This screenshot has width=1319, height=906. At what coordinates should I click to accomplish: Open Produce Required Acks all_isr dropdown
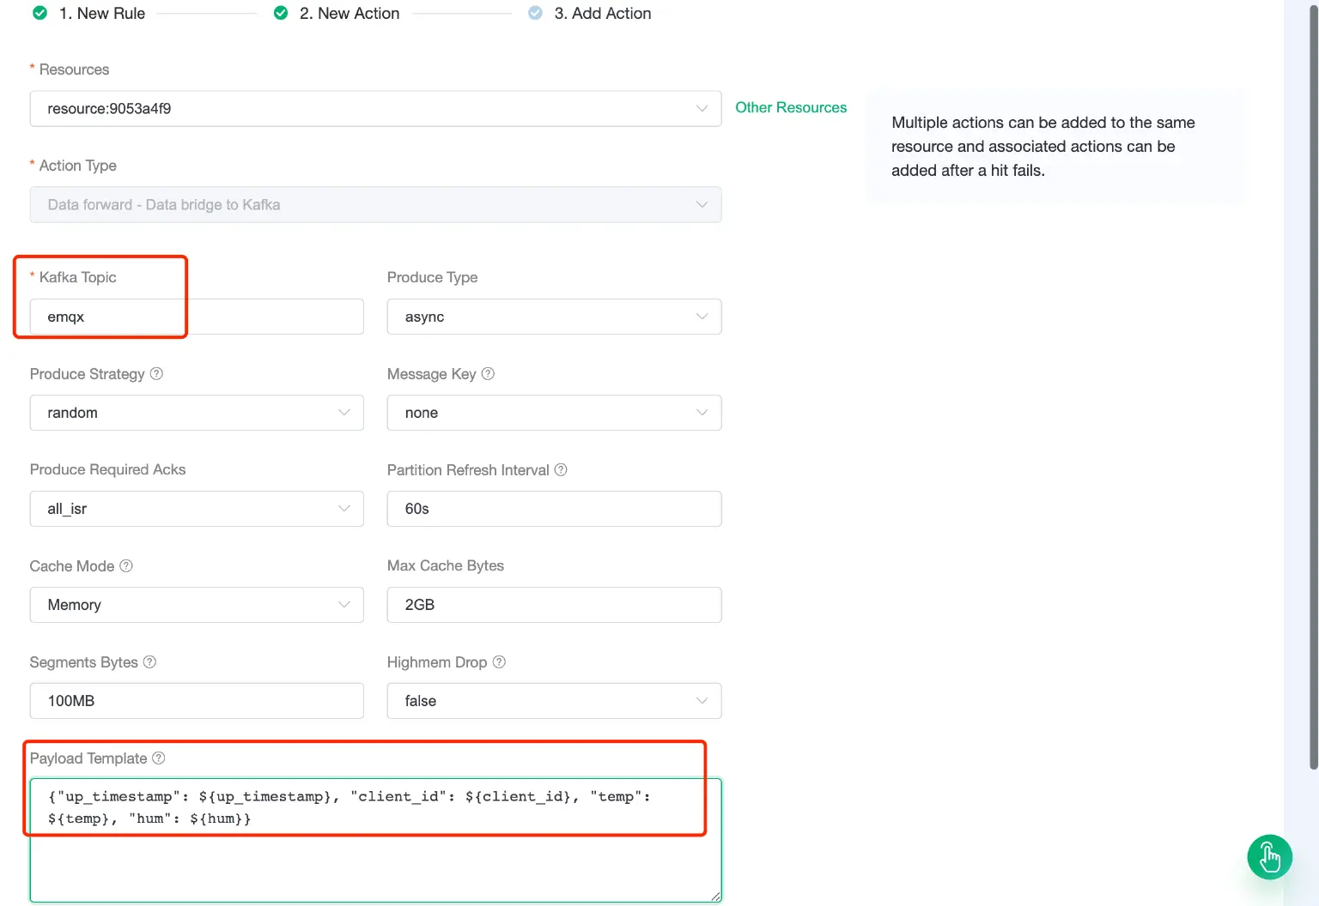click(x=197, y=509)
